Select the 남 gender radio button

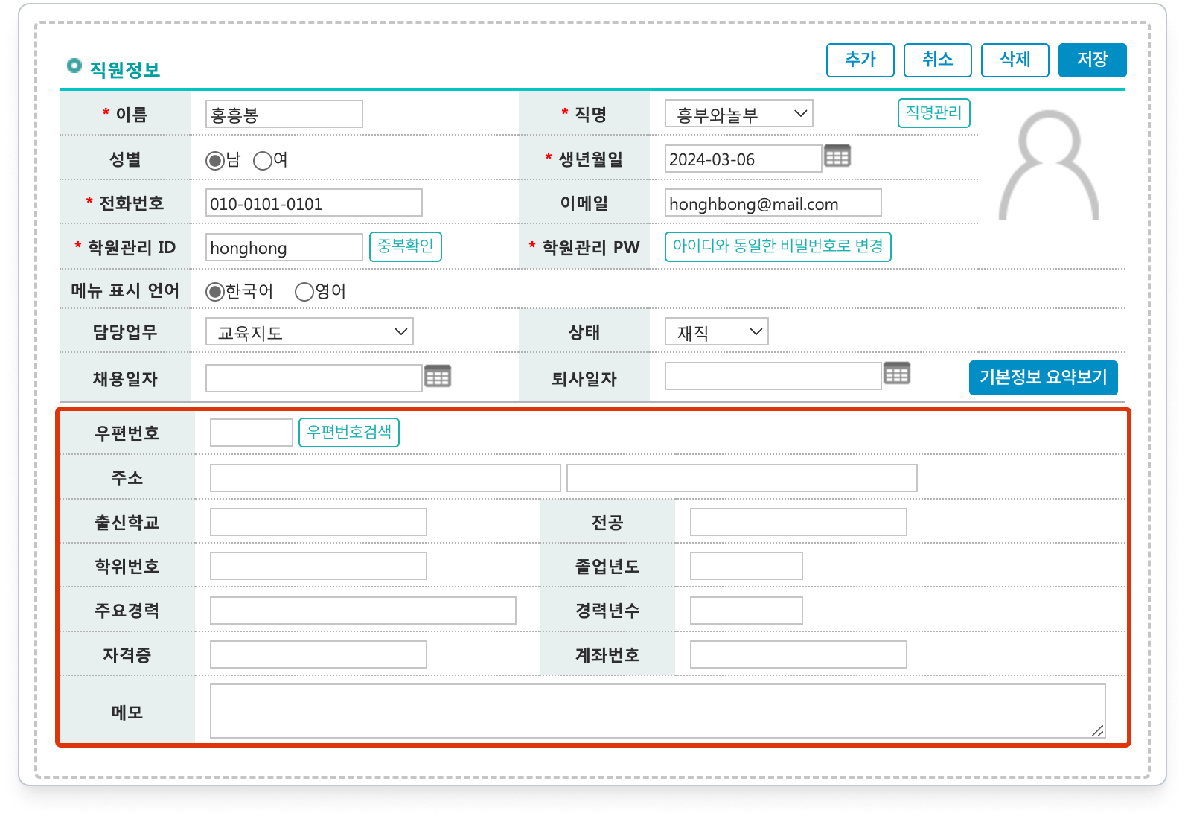pyautogui.click(x=215, y=160)
